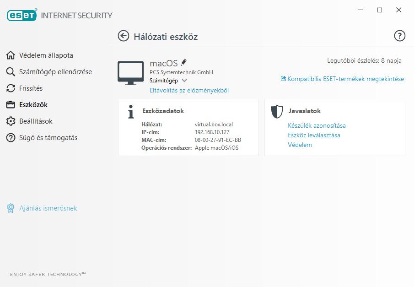Click the monitor device icon
414x287 pixels.
pyautogui.click(x=131, y=73)
